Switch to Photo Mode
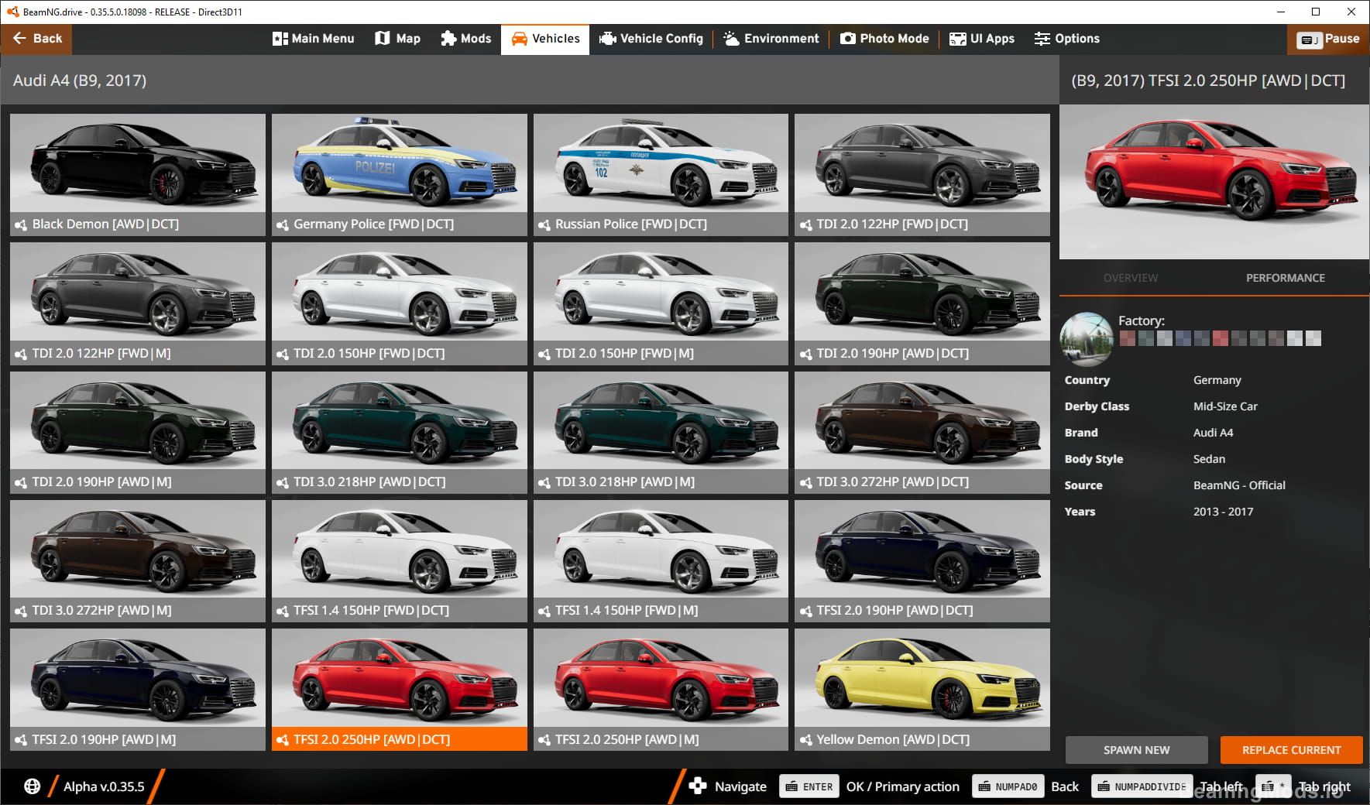This screenshot has height=805, width=1370. [x=884, y=39]
